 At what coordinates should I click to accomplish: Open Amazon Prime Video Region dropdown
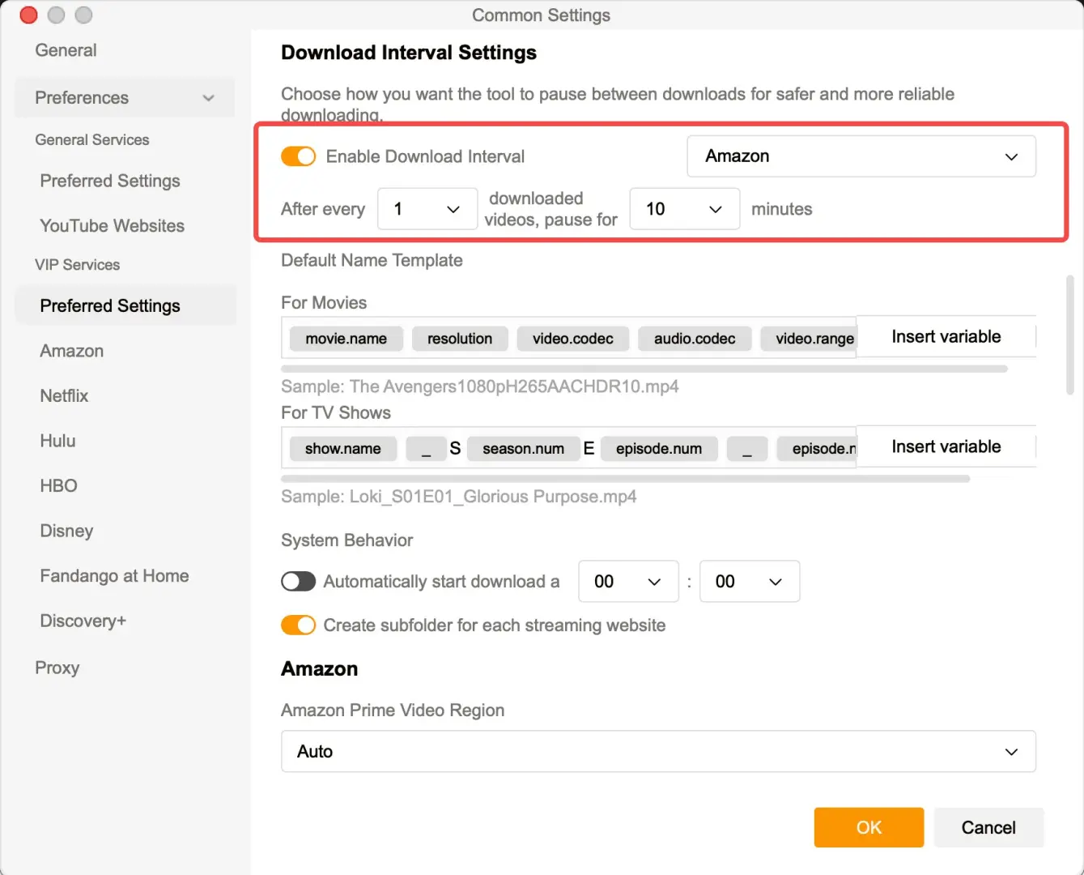[658, 751]
